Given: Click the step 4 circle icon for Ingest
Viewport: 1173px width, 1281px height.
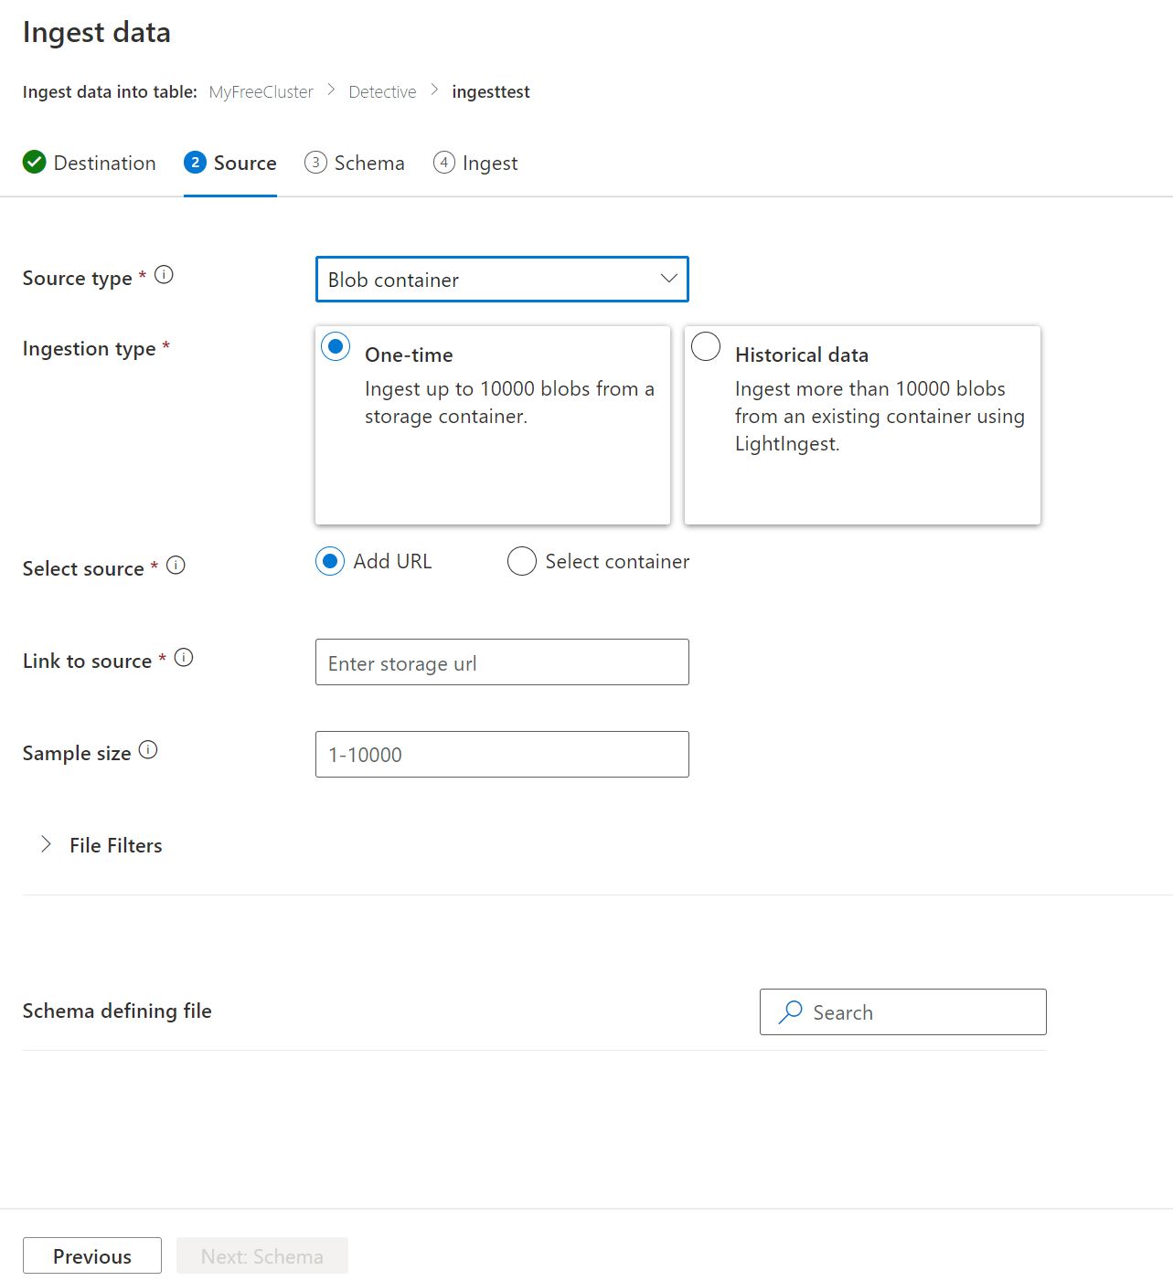Looking at the screenshot, I should click(444, 162).
